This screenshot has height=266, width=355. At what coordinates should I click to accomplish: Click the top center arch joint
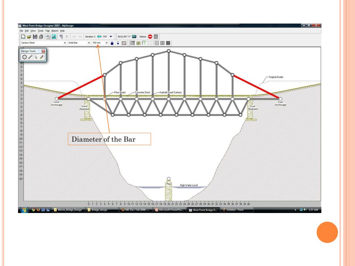pos(168,51)
